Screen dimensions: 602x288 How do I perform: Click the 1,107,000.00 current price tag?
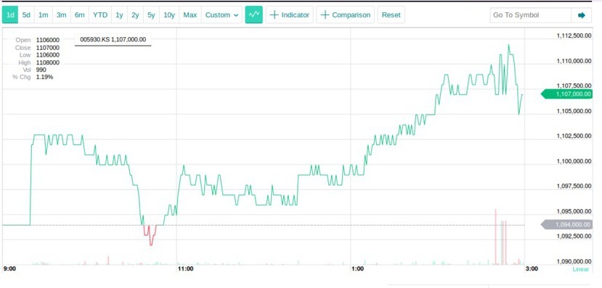566,94
